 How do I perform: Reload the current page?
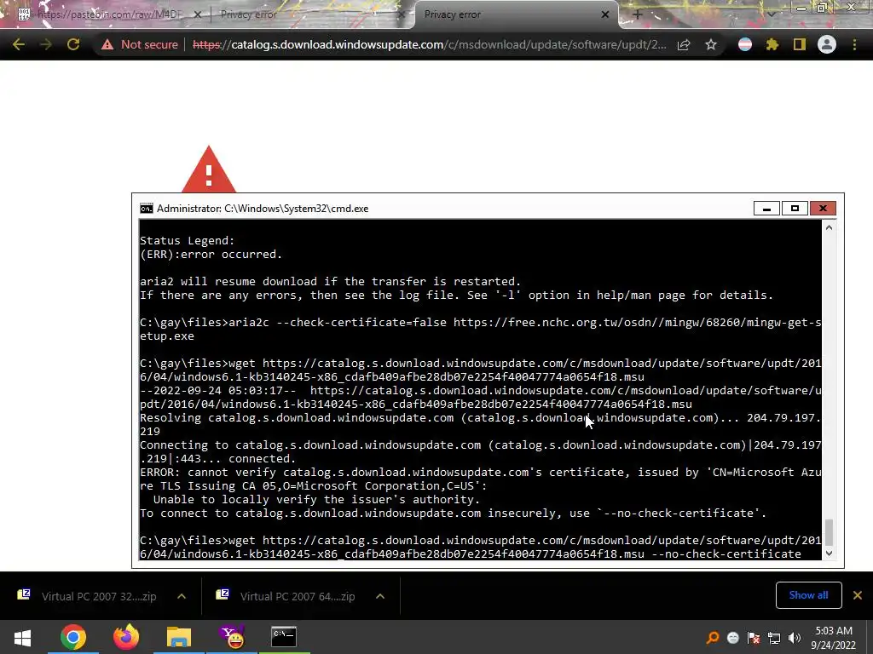[73, 44]
